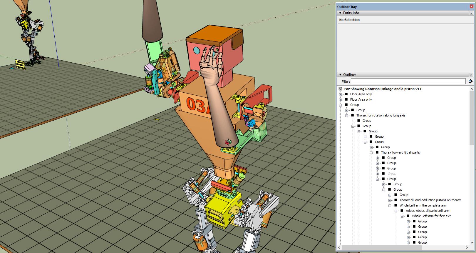Click the model root icon beside file name

click(340, 89)
